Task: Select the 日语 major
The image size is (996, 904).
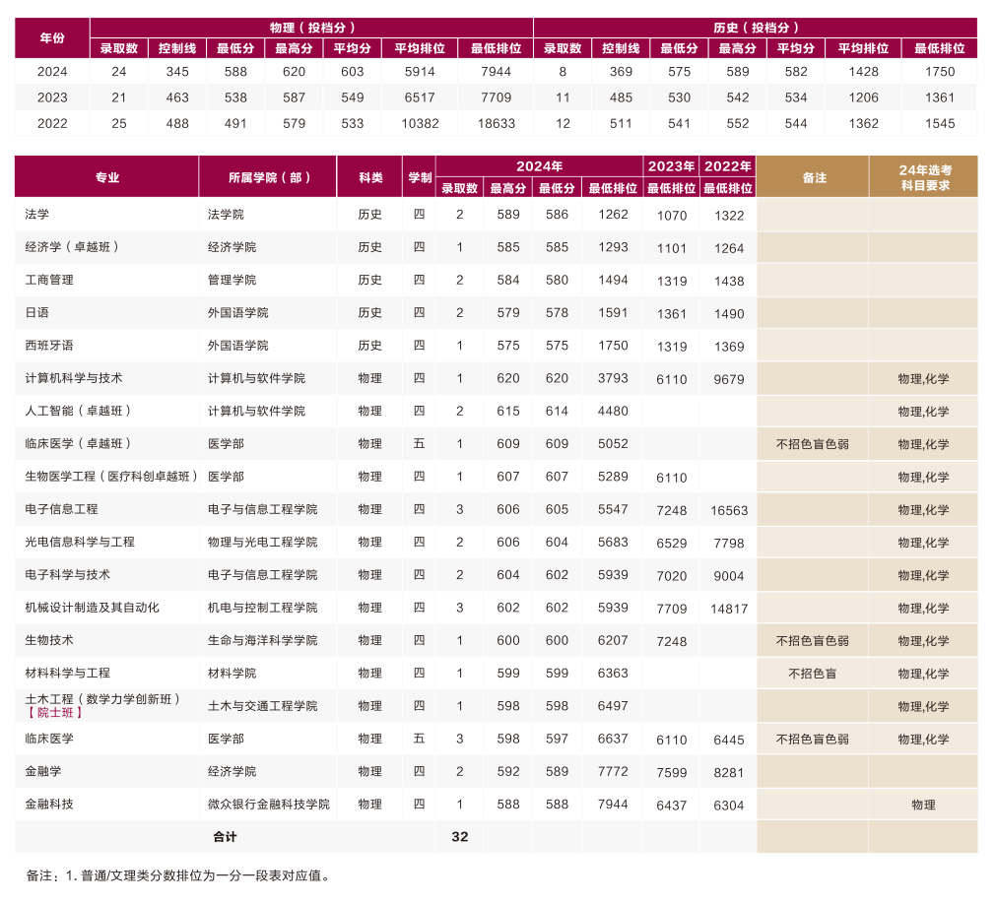Action: point(36,313)
